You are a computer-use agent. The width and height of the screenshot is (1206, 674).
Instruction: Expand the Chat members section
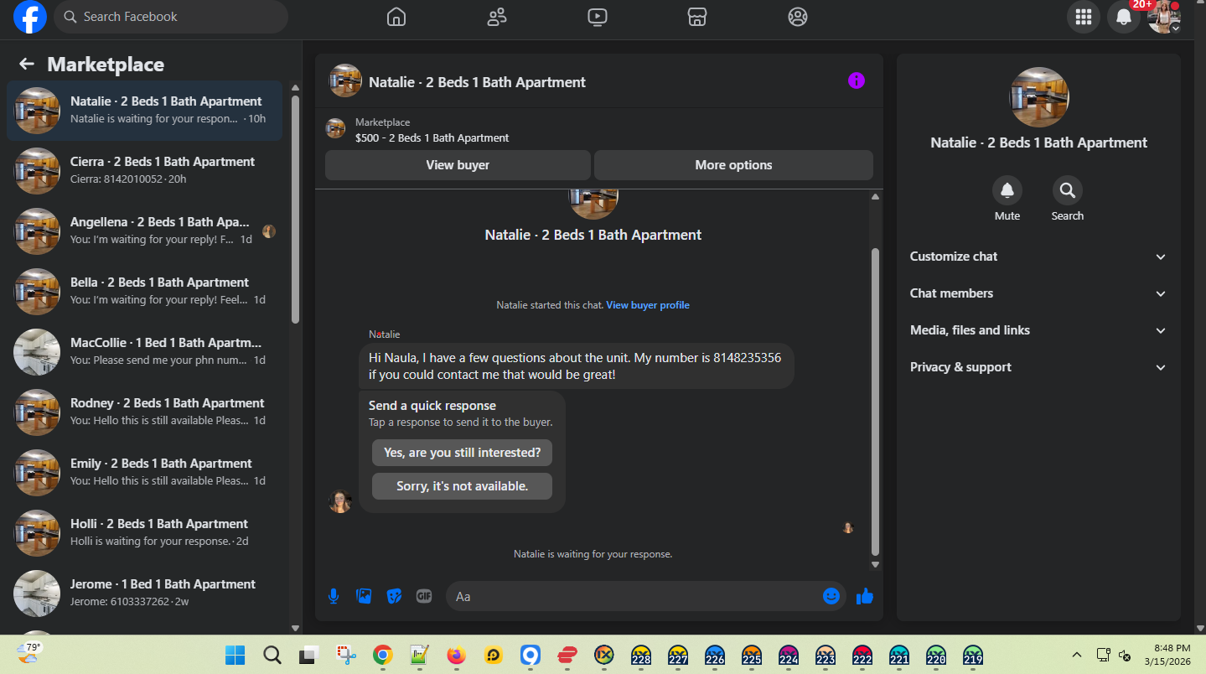1038,293
